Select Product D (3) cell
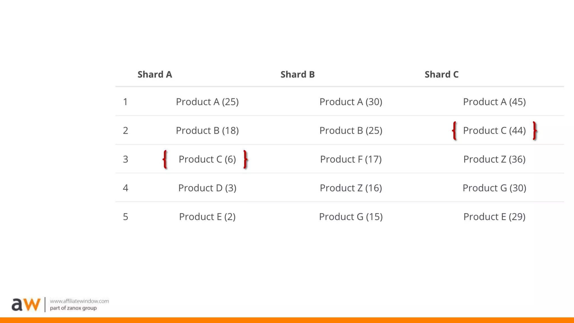This screenshot has height=323, width=574. point(207,188)
